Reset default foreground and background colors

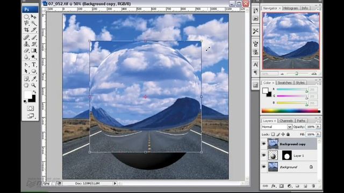tap(25, 101)
